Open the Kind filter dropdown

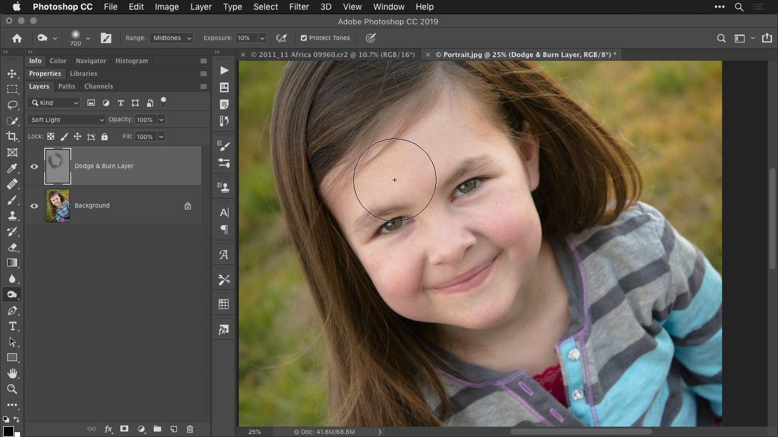54,103
